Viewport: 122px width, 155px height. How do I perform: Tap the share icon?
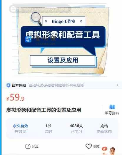(28, 146)
